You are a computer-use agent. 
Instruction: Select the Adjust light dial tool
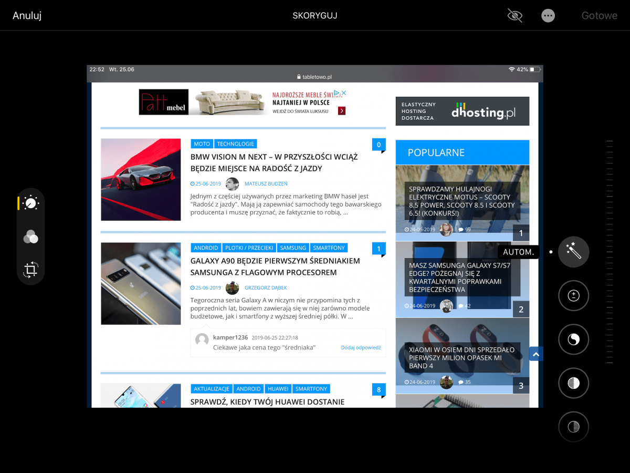pos(31,203)
